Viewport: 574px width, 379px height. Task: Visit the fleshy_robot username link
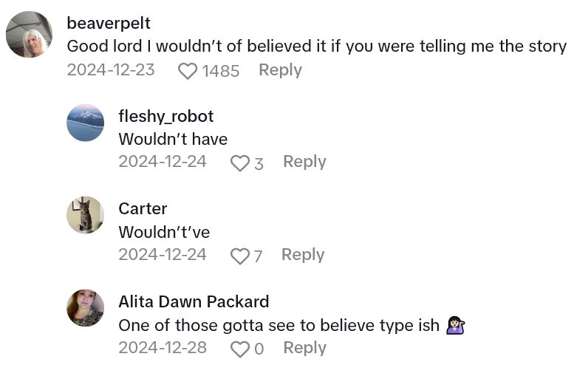pos(166,116)
